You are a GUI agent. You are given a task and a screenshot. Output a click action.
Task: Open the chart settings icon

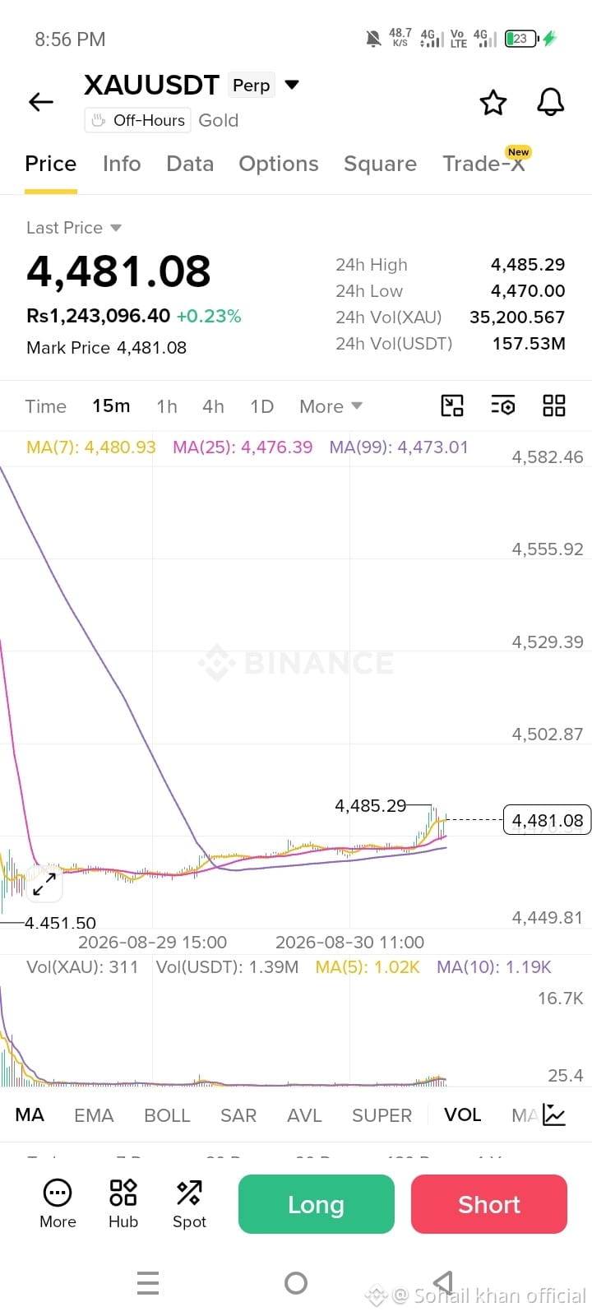(x=503, y=405)
